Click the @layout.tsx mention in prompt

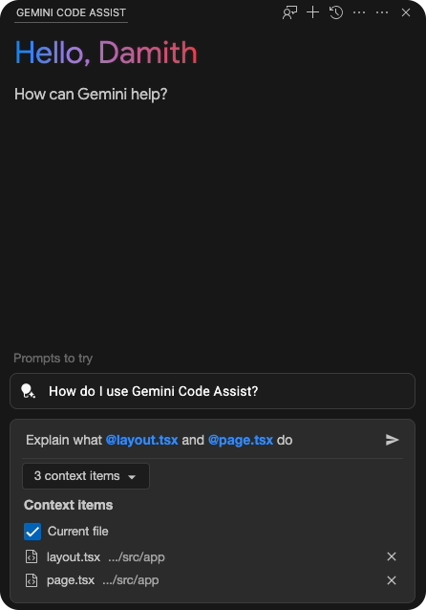click(x=142, y=440)
